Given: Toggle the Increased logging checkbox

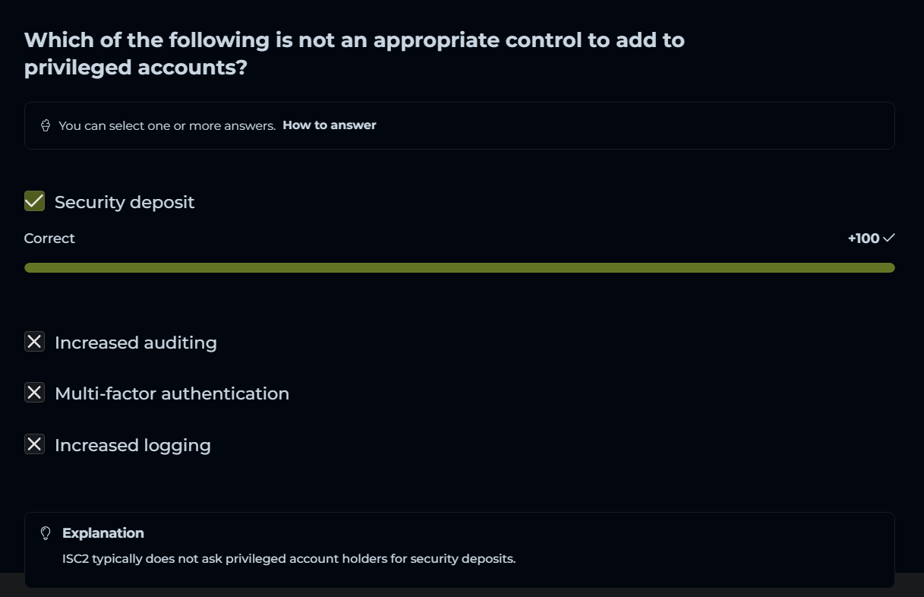Looking at the screenshot, I should coord(35,444).
